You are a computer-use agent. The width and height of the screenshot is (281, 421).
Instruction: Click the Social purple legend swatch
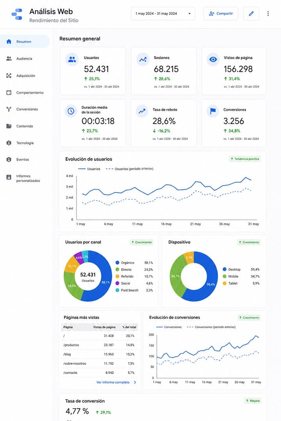pos(117,283)
